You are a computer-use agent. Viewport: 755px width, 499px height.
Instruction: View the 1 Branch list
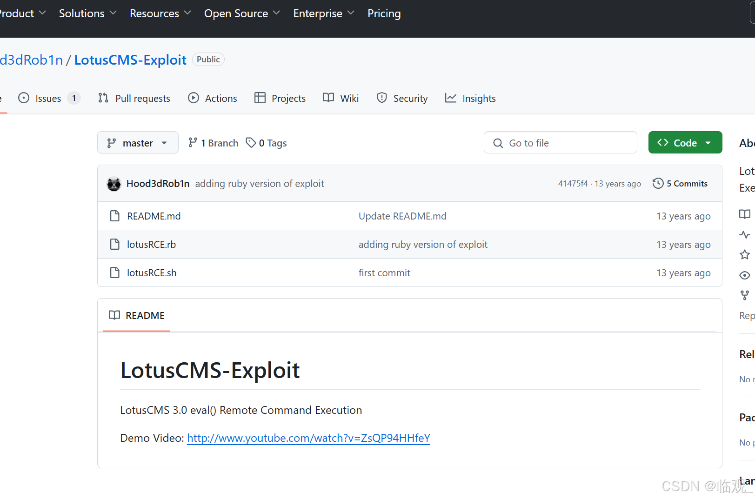213,143
